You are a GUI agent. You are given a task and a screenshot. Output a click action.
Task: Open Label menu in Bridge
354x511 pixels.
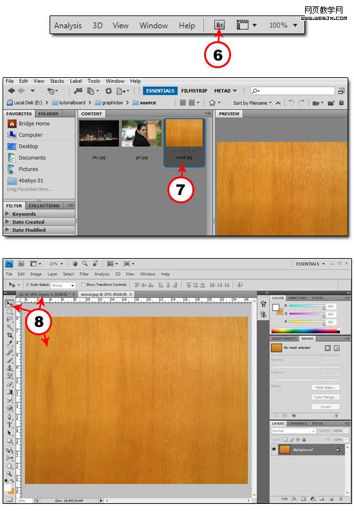75,81
